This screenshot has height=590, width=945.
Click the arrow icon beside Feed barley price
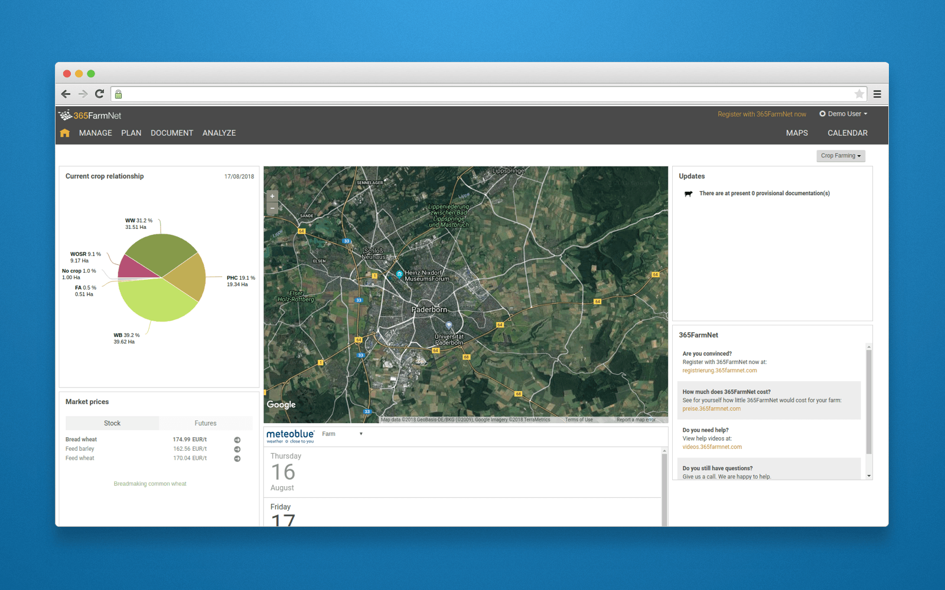click(x=237, y=449)
